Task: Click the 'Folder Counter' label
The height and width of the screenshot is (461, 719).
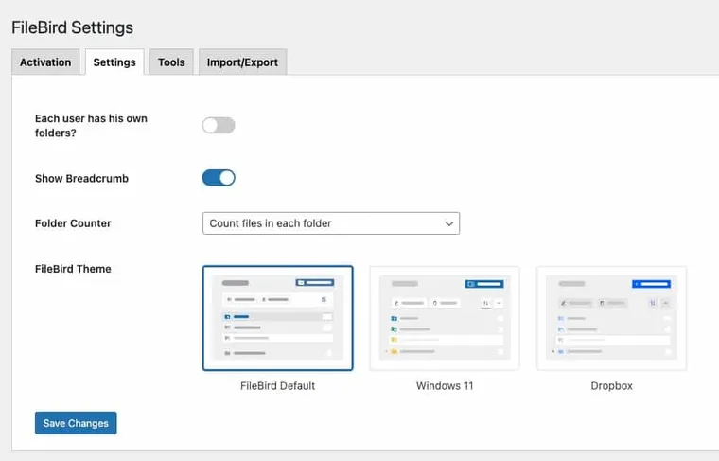Action: coord(74,223)
